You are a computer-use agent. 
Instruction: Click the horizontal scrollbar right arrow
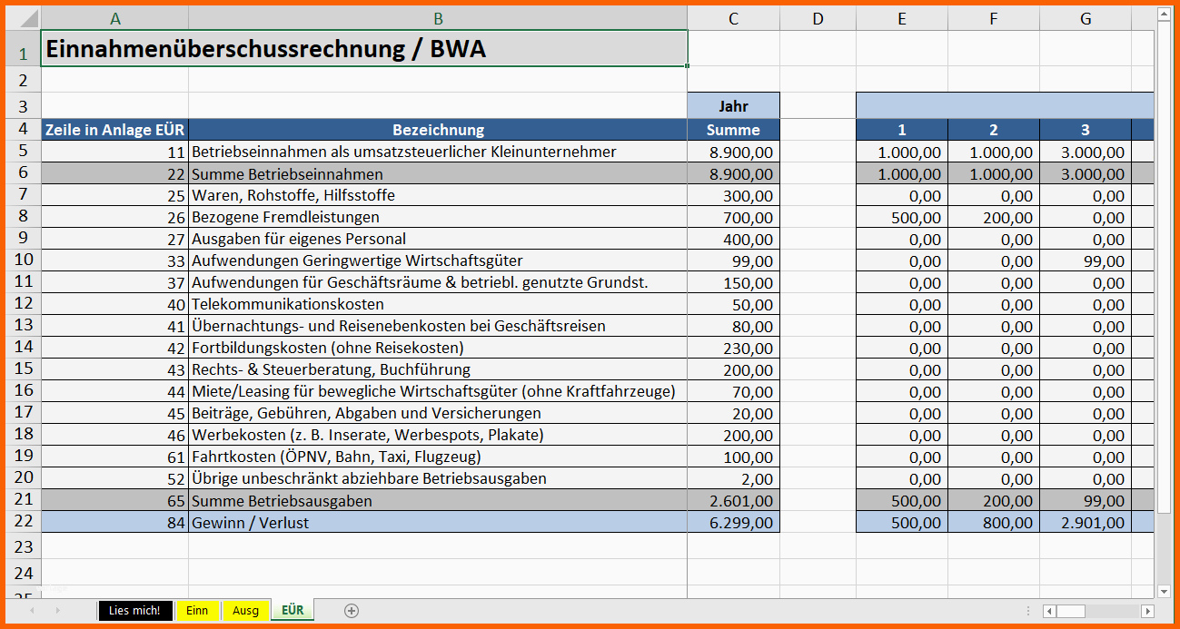click(1148, 611)
